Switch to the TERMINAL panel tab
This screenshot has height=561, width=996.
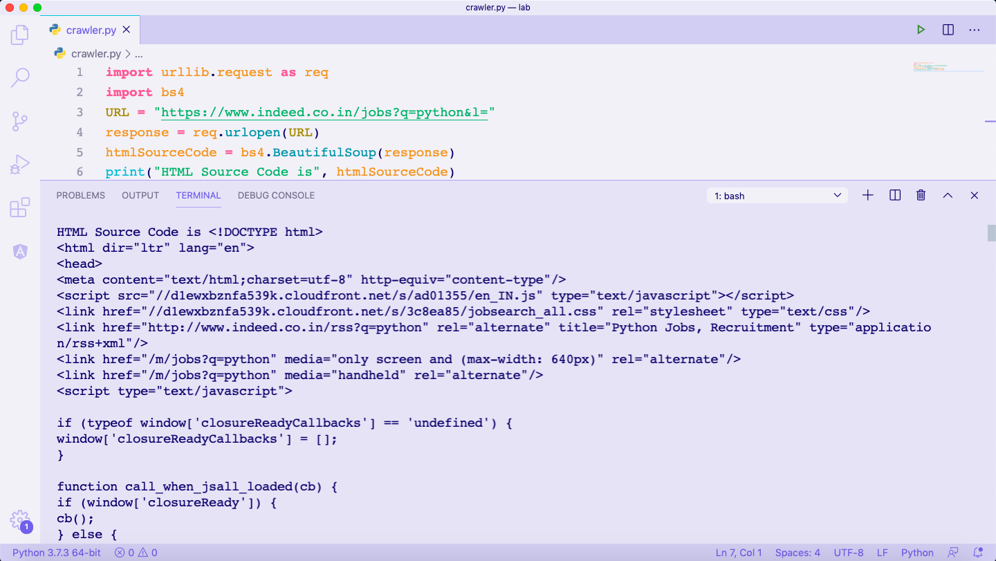click(199, 195)
